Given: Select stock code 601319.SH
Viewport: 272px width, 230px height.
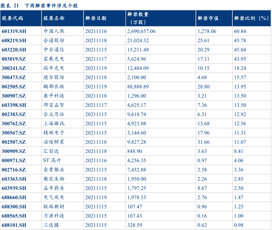Looking at the screenshot, I should point(14,31).
